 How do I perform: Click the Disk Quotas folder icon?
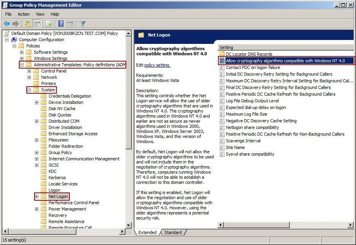tap(44, 115)
